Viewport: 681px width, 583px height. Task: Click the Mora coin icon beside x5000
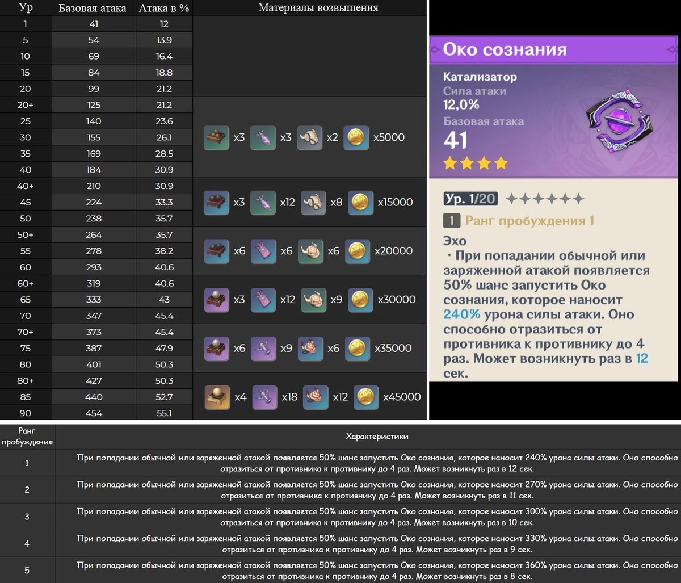(x=356, y=138)
